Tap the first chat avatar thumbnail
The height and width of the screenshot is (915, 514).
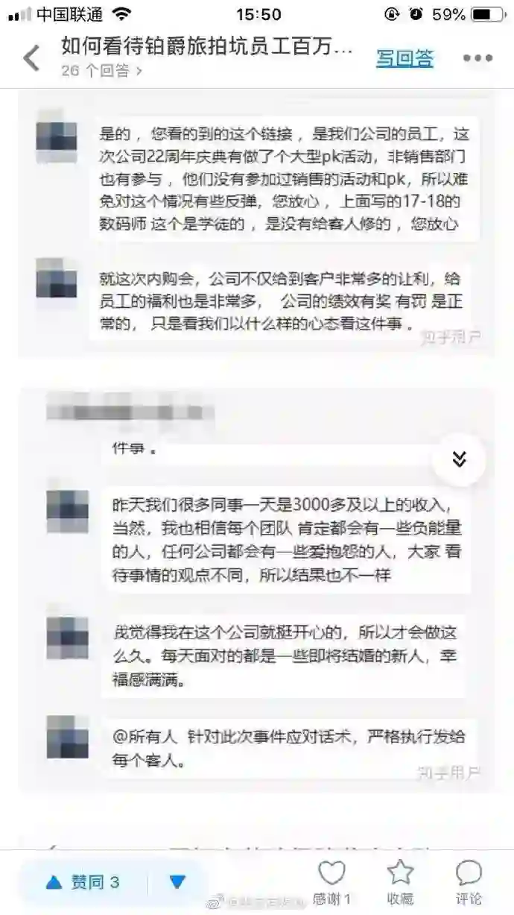[x=57, y=136]
